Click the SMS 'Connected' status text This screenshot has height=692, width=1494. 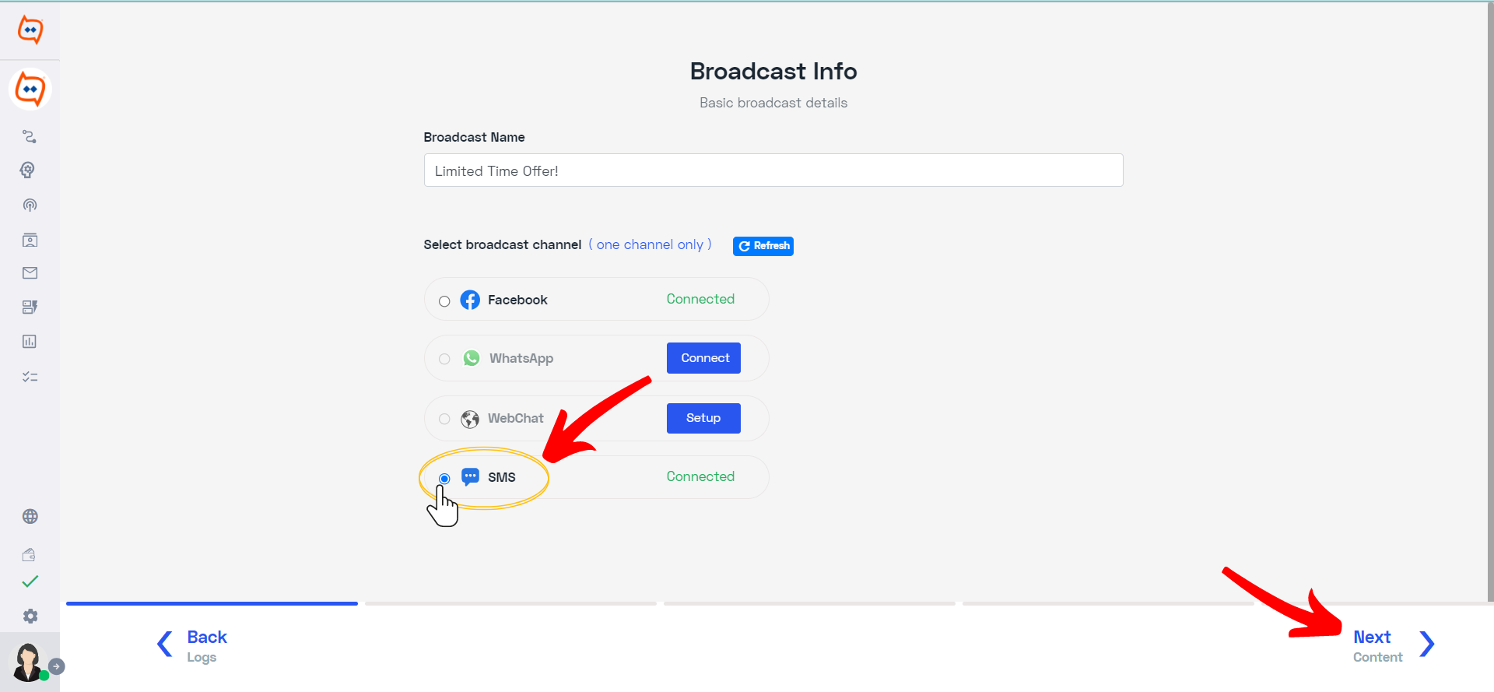(x=700, y=476)
